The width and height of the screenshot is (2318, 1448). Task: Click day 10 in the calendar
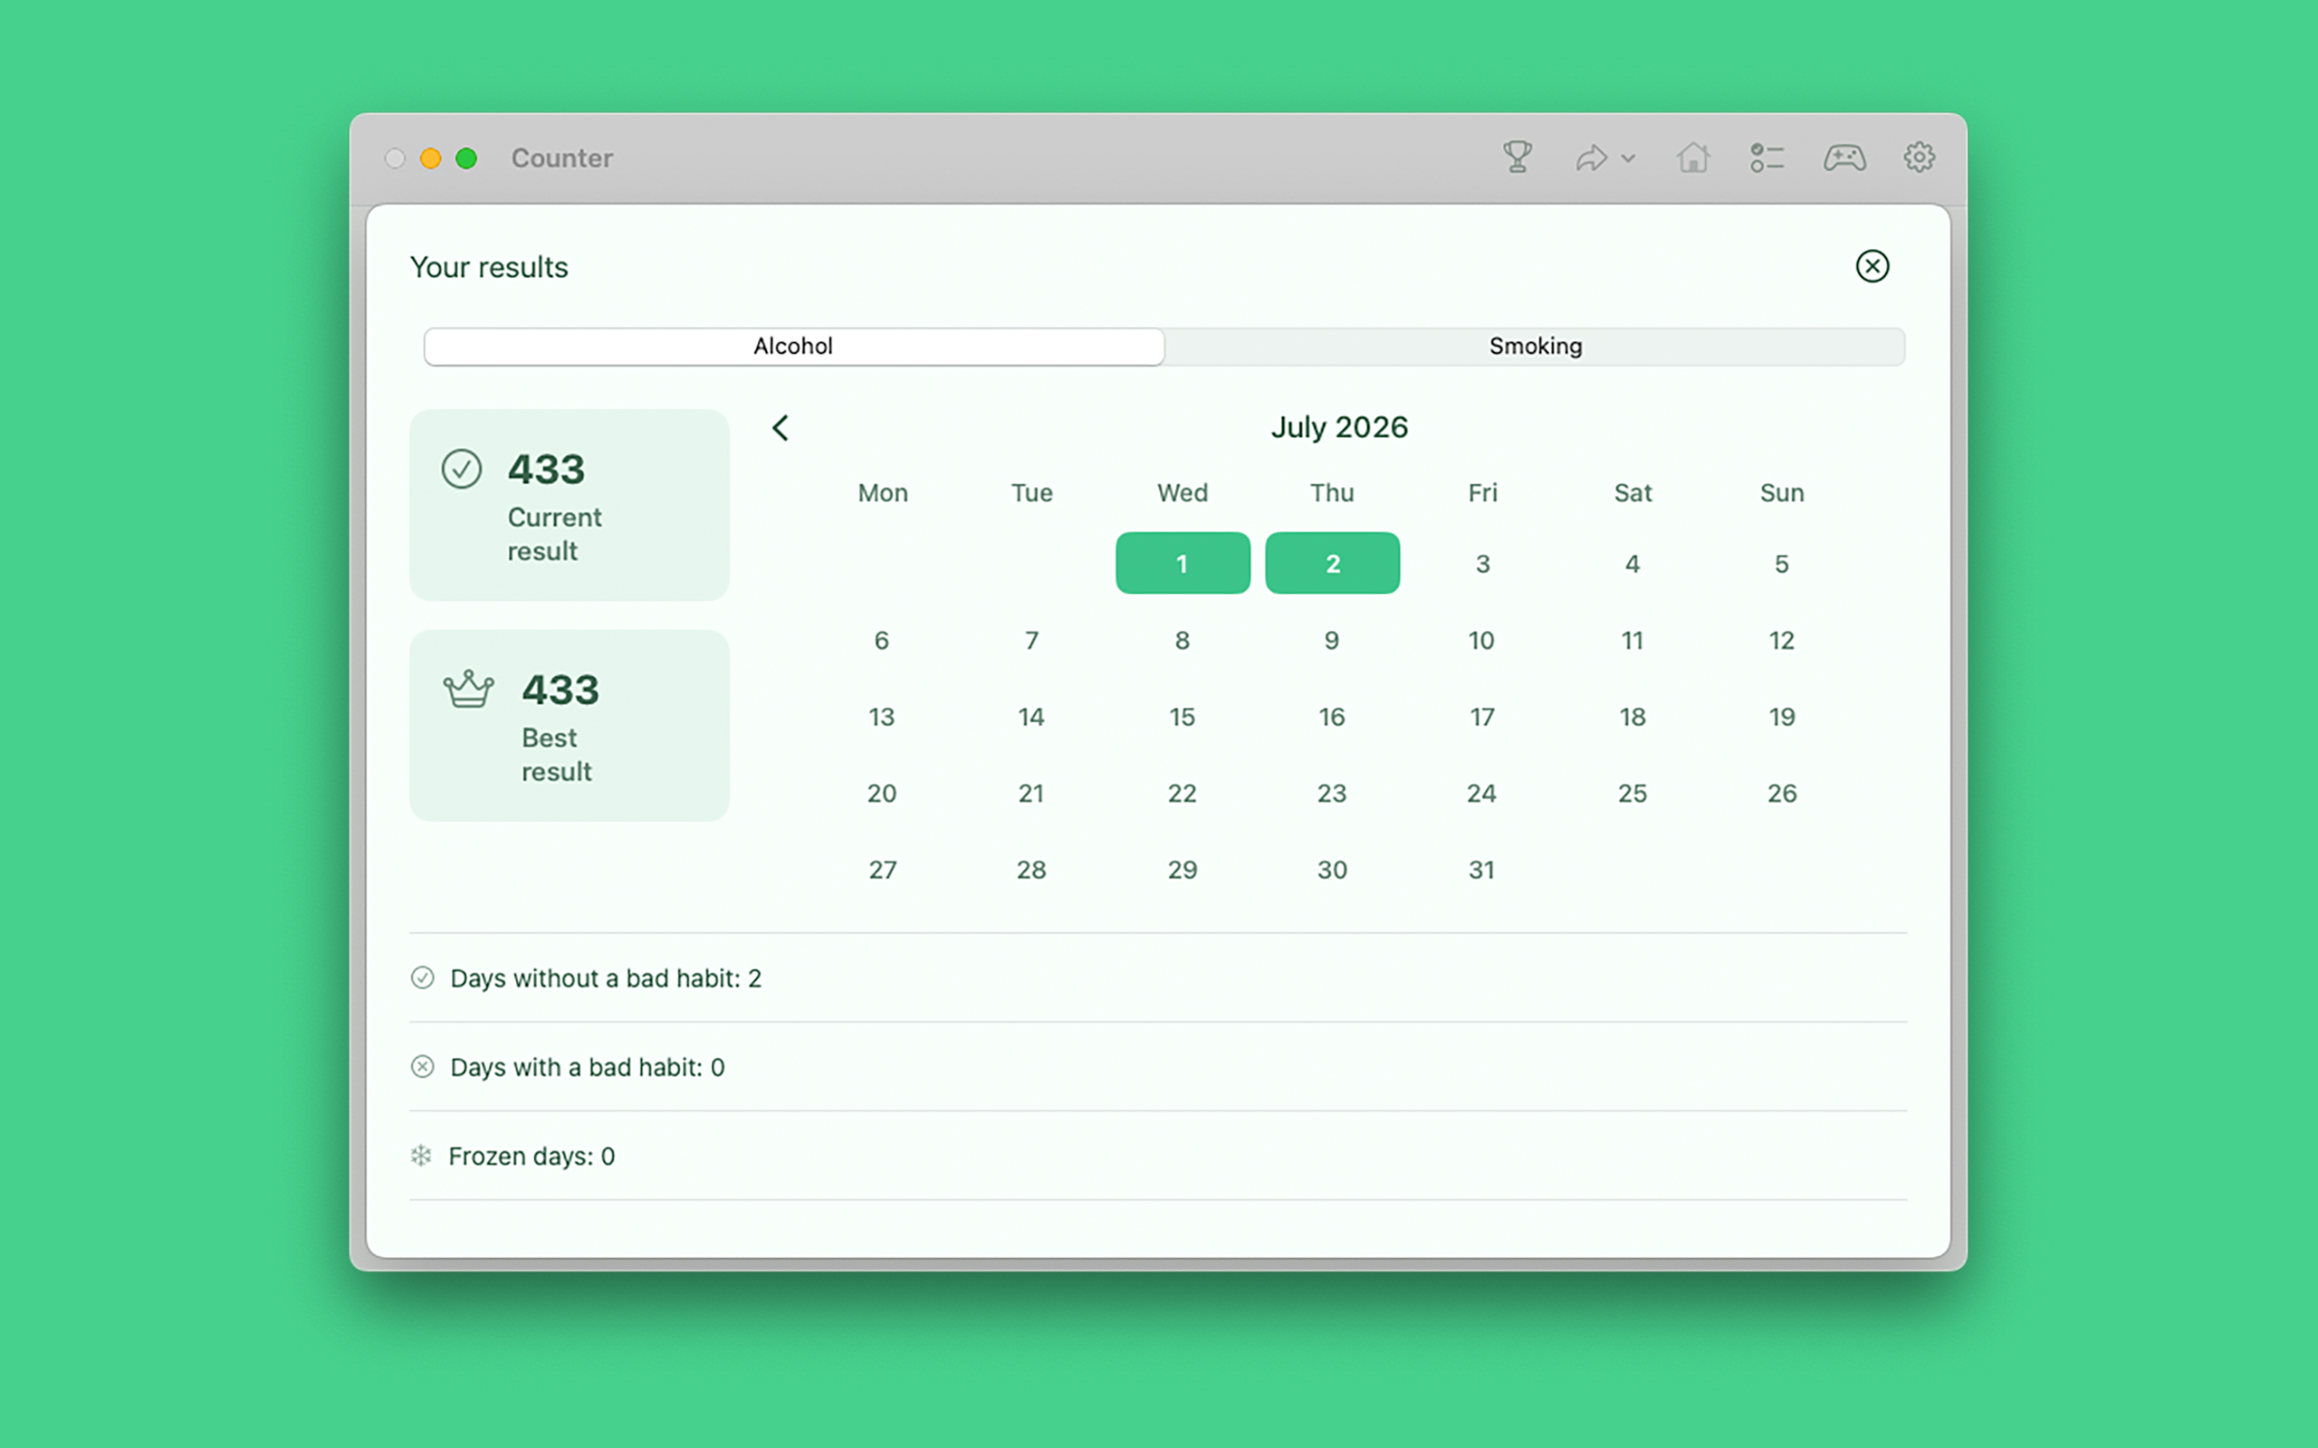1481,641
